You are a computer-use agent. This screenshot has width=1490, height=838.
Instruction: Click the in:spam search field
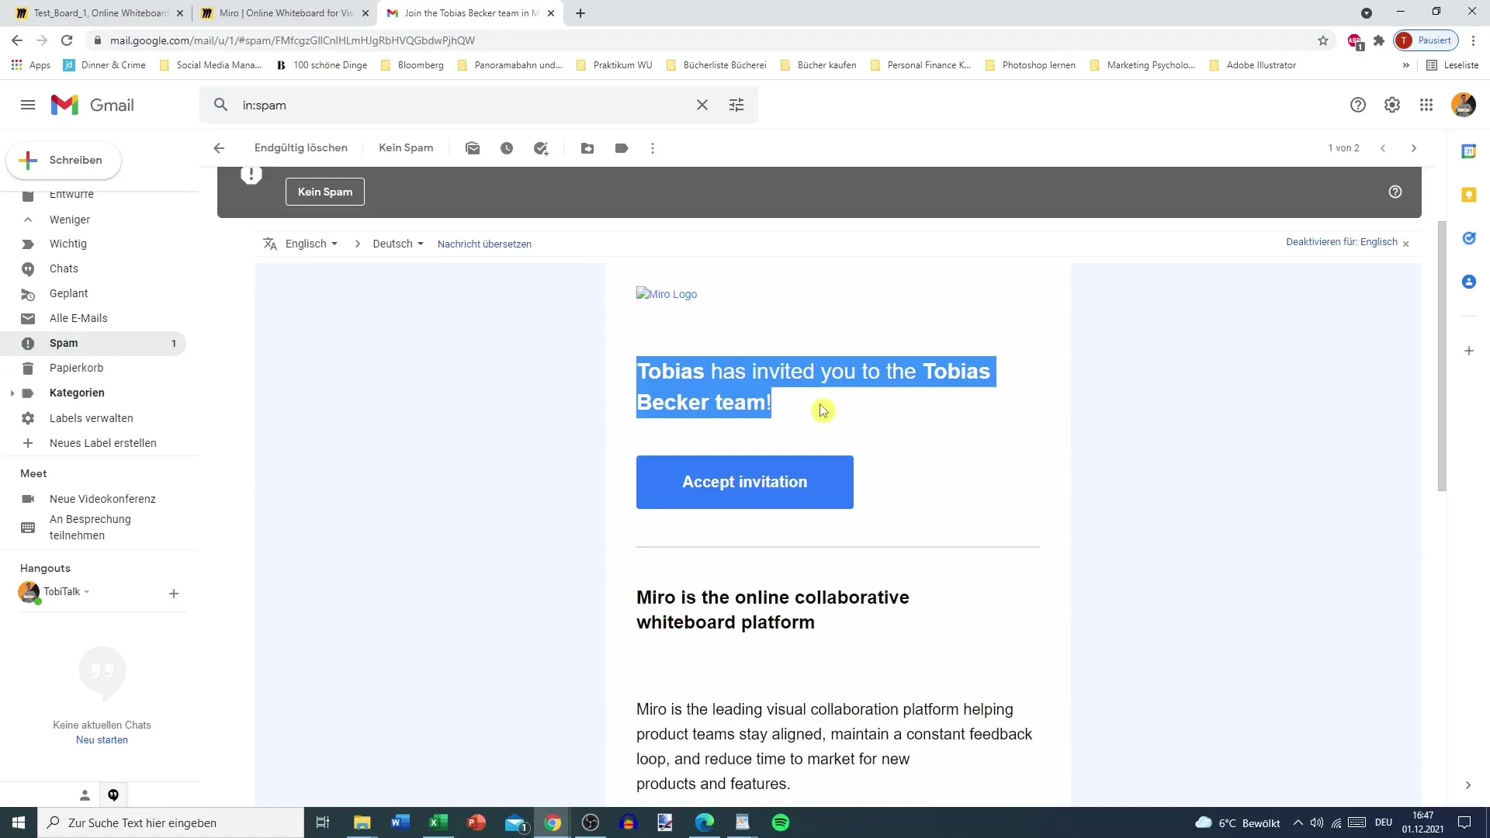click(464, 105)
